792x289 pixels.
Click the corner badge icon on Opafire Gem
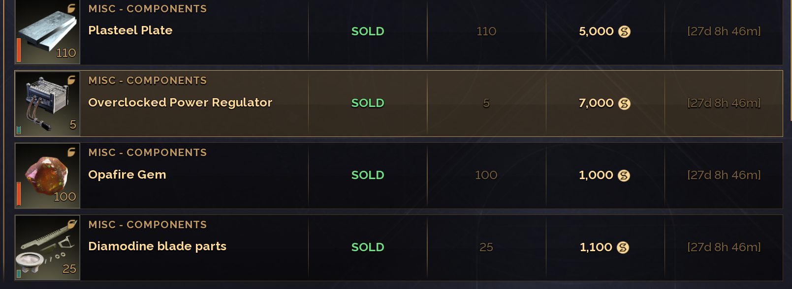click(71, 152)
